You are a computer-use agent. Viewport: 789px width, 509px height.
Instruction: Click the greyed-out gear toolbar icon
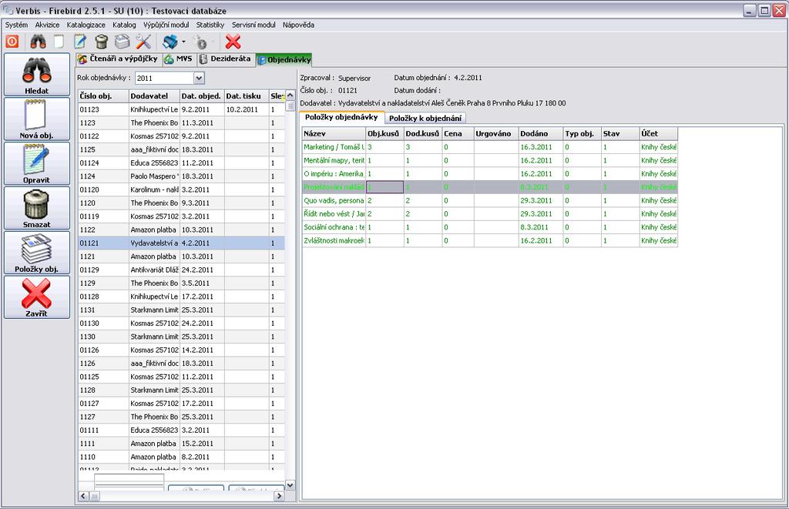pyautogui.click(x=201, y=42)
